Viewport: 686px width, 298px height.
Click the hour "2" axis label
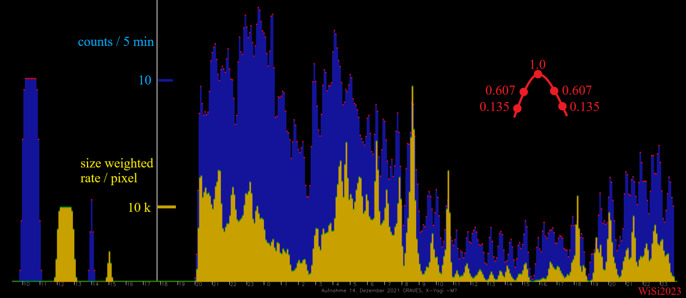pyautogui.click(x=303, y=284)
